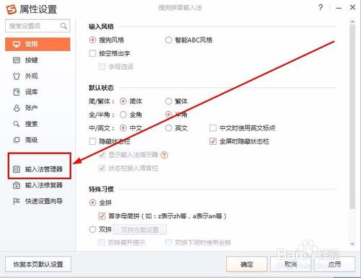Select the 双拼 radio button
Image resolution: width=361 pixels, height=278 pixels.
coord(92,230)
